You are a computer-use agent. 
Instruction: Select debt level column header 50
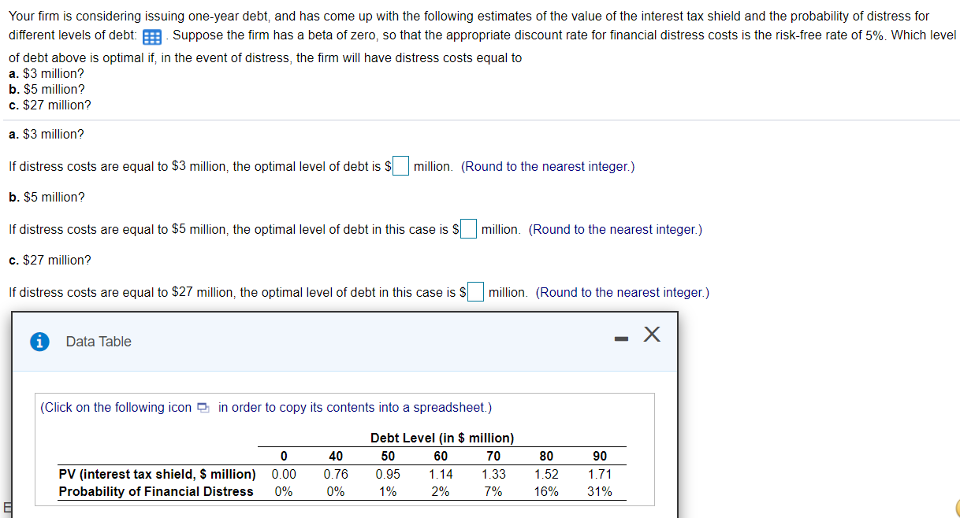(389, 457)
